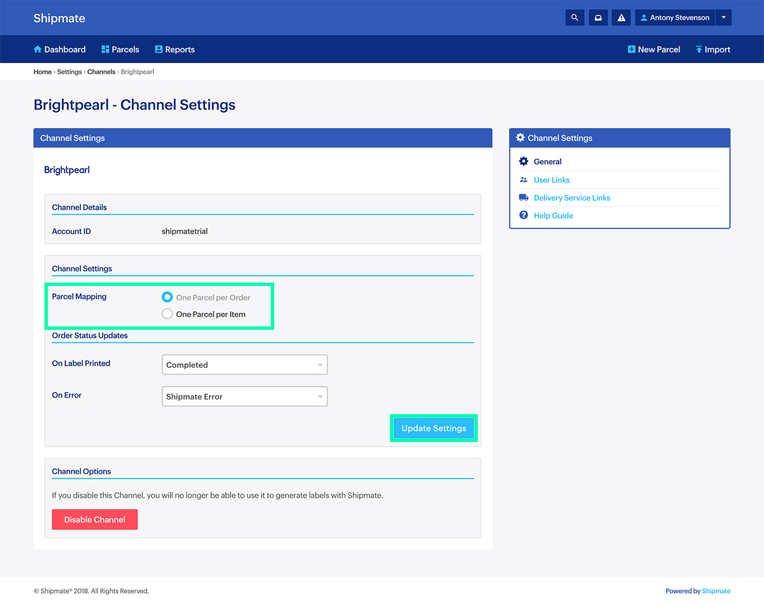
Task: Open the inbox tray icon in header
Action: (x=598, y=18)
